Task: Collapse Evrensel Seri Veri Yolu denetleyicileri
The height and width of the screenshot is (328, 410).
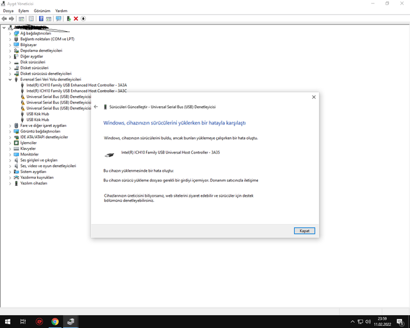Action: click(x=10, y=79)
